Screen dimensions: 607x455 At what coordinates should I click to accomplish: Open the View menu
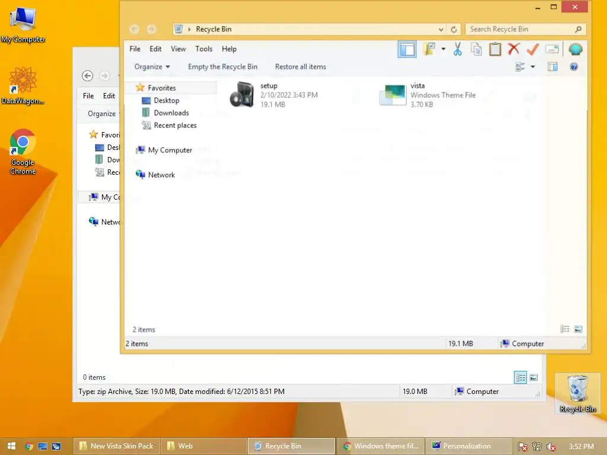coord(178,49)
